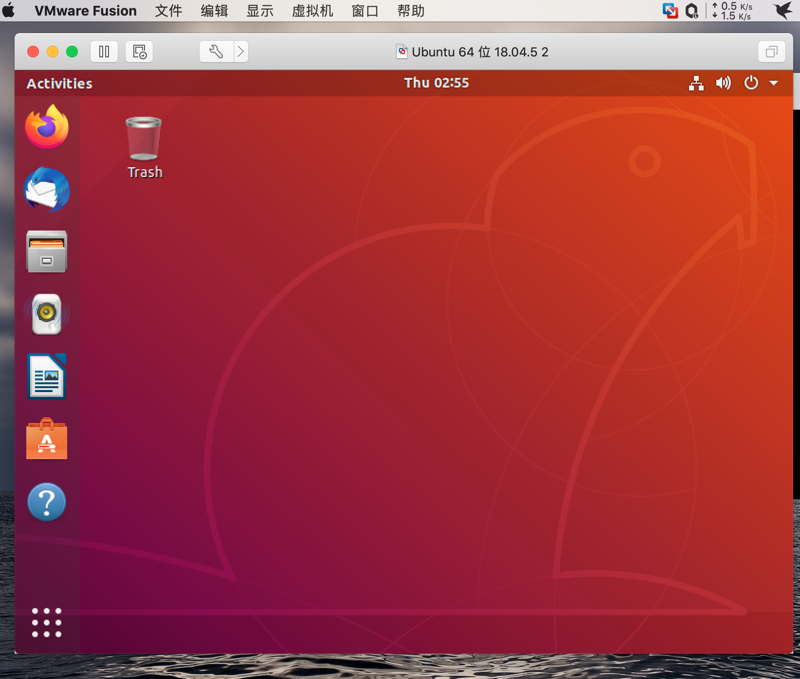Open the 显示 menu in menu bar
This screenshot has height=679, width=800.
click(x=260, y=11)
